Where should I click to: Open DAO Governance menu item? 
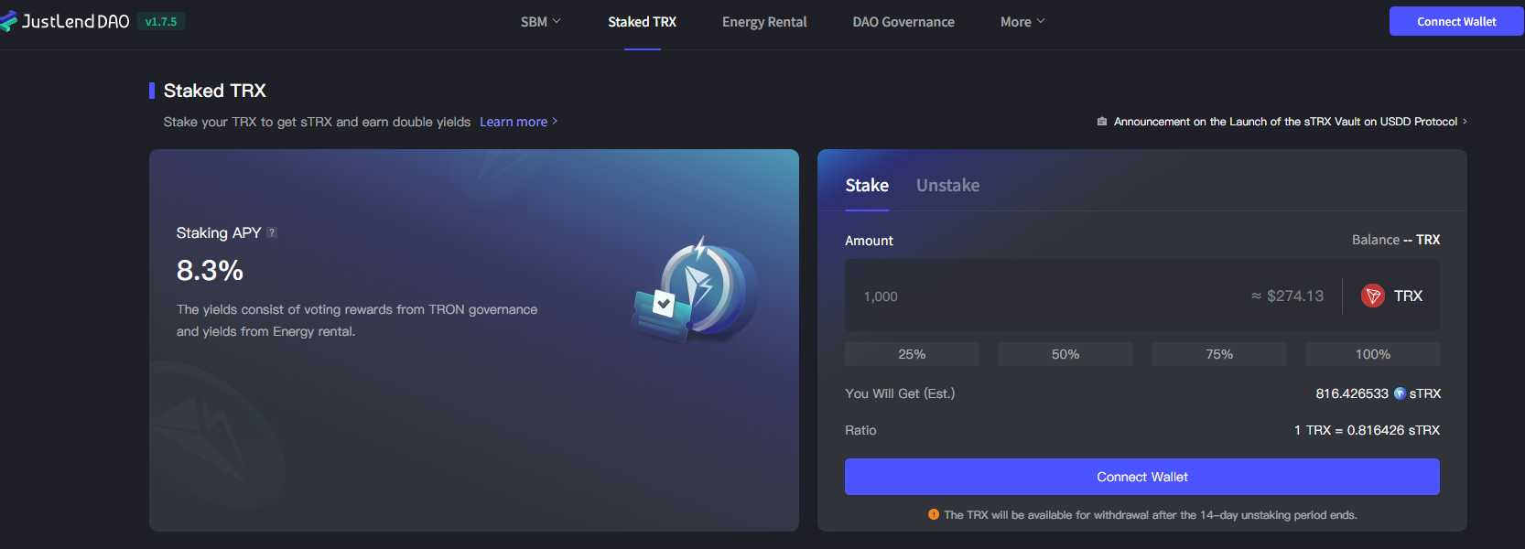pos(903,21)
